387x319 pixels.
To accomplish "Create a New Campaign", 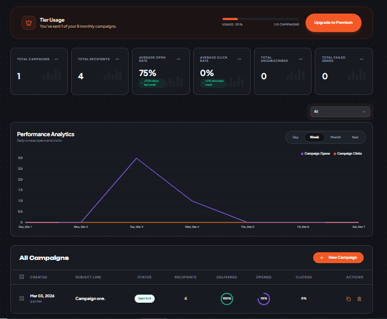I will [x=338, y=258].
